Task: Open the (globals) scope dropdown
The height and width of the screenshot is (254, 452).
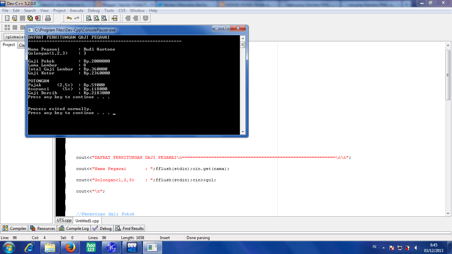Action: 15,37
